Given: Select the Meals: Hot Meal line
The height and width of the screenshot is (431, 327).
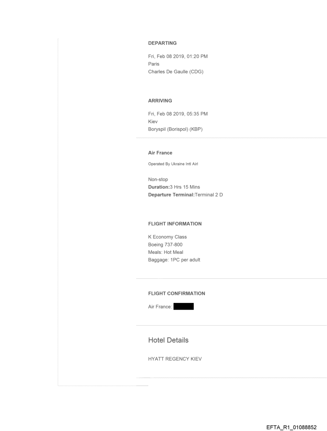Looking at the screenshot, I should 166,252.
